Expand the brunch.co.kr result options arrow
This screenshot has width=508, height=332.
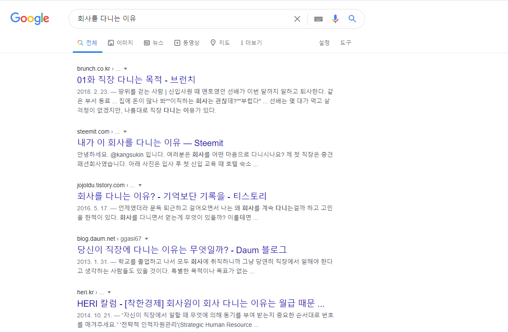pyautogui.click(x=126, y=69)
